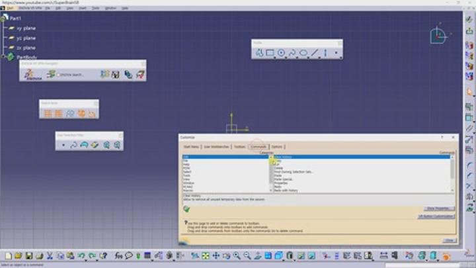Click the New document icon in bottom toolbar
The width and height of the screenshot is (476, 268).
click(8, 256)
